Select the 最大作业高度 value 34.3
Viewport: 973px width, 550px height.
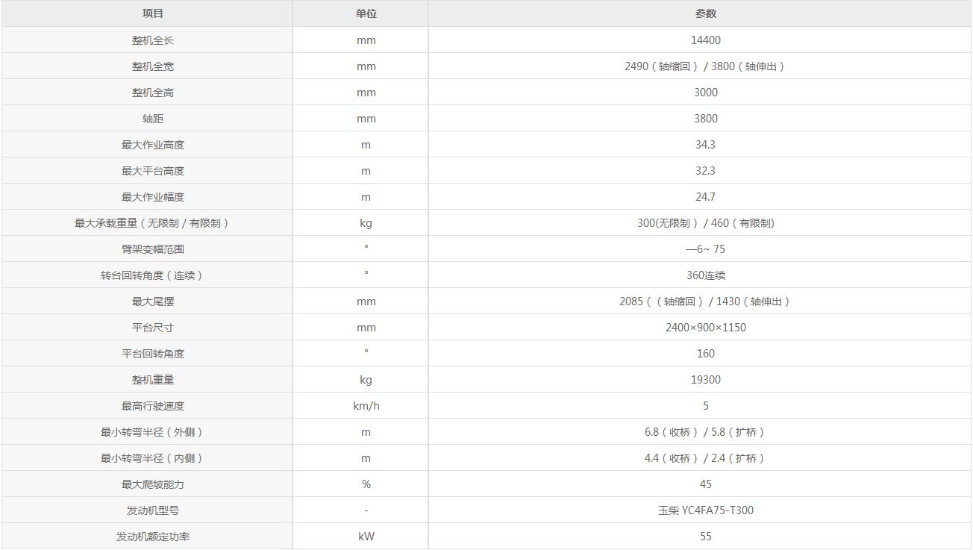pyautogui.click(x=705, y=145)
